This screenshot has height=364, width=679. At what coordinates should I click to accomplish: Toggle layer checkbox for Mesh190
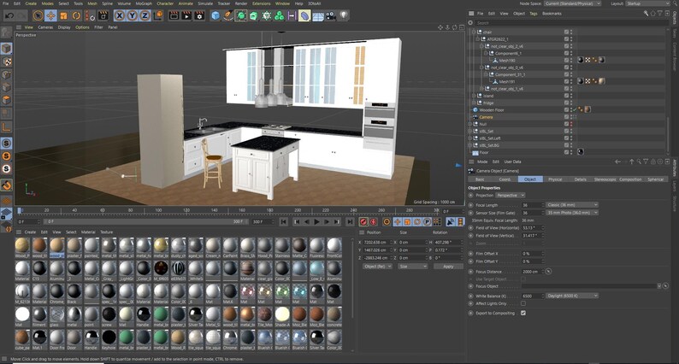[x=566, y=60]
